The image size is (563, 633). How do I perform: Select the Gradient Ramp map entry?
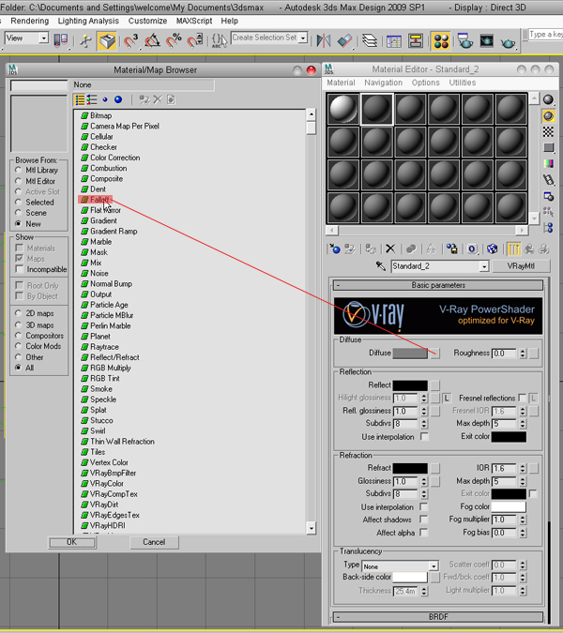114,232
